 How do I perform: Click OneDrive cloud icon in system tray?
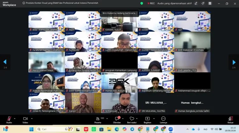tap(193, 130)
